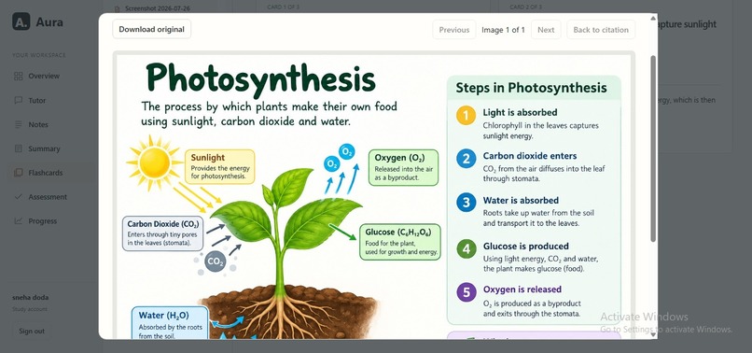The image size is (752, 353).
Task: Click the 'Aura' app name text
Action: 49,22
